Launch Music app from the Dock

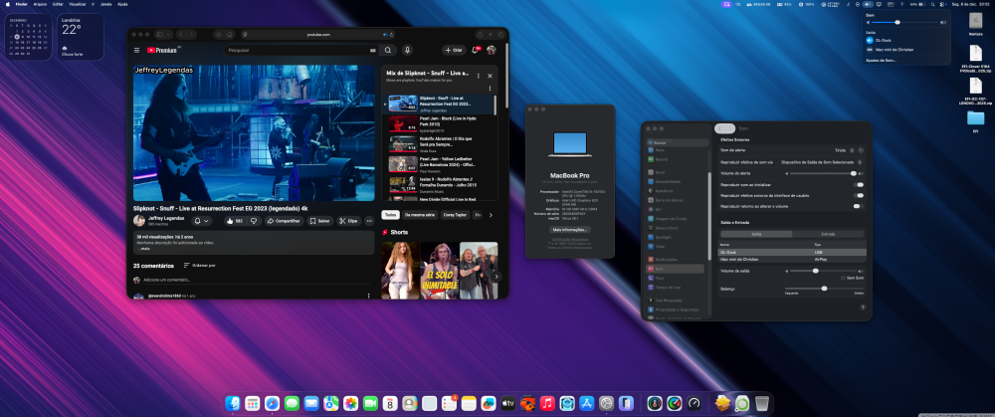point(547,403)
